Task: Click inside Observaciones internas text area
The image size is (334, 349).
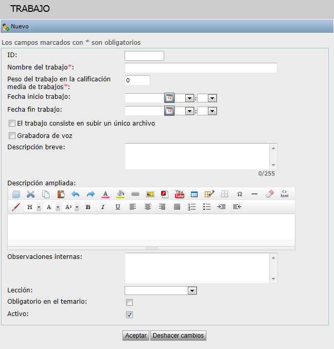Action: pos(197,268)
